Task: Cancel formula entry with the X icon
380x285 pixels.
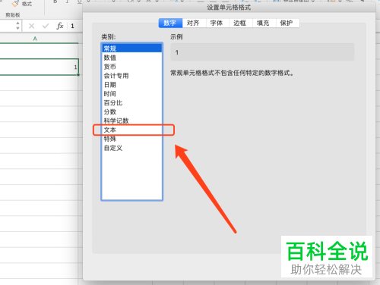Action: pyautogui.click(x=31, y=26)
